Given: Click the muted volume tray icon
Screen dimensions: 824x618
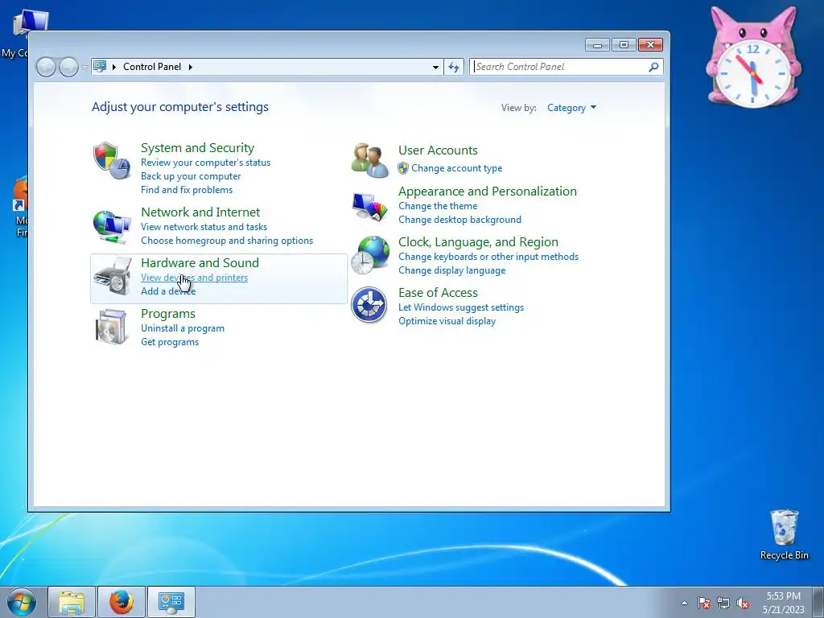Looking at the screenshot, I should click(x=743, y=603).
